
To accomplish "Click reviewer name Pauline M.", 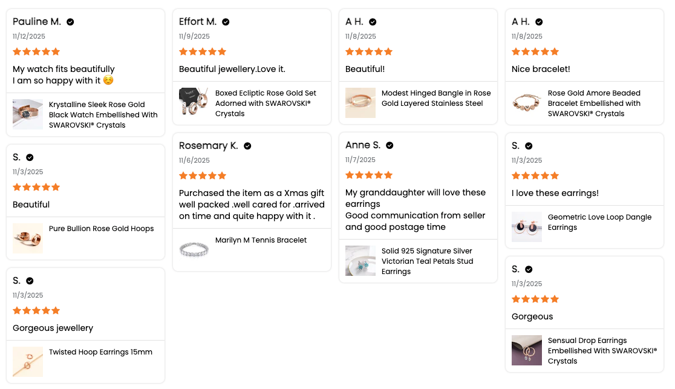I will tap(37, 22).
